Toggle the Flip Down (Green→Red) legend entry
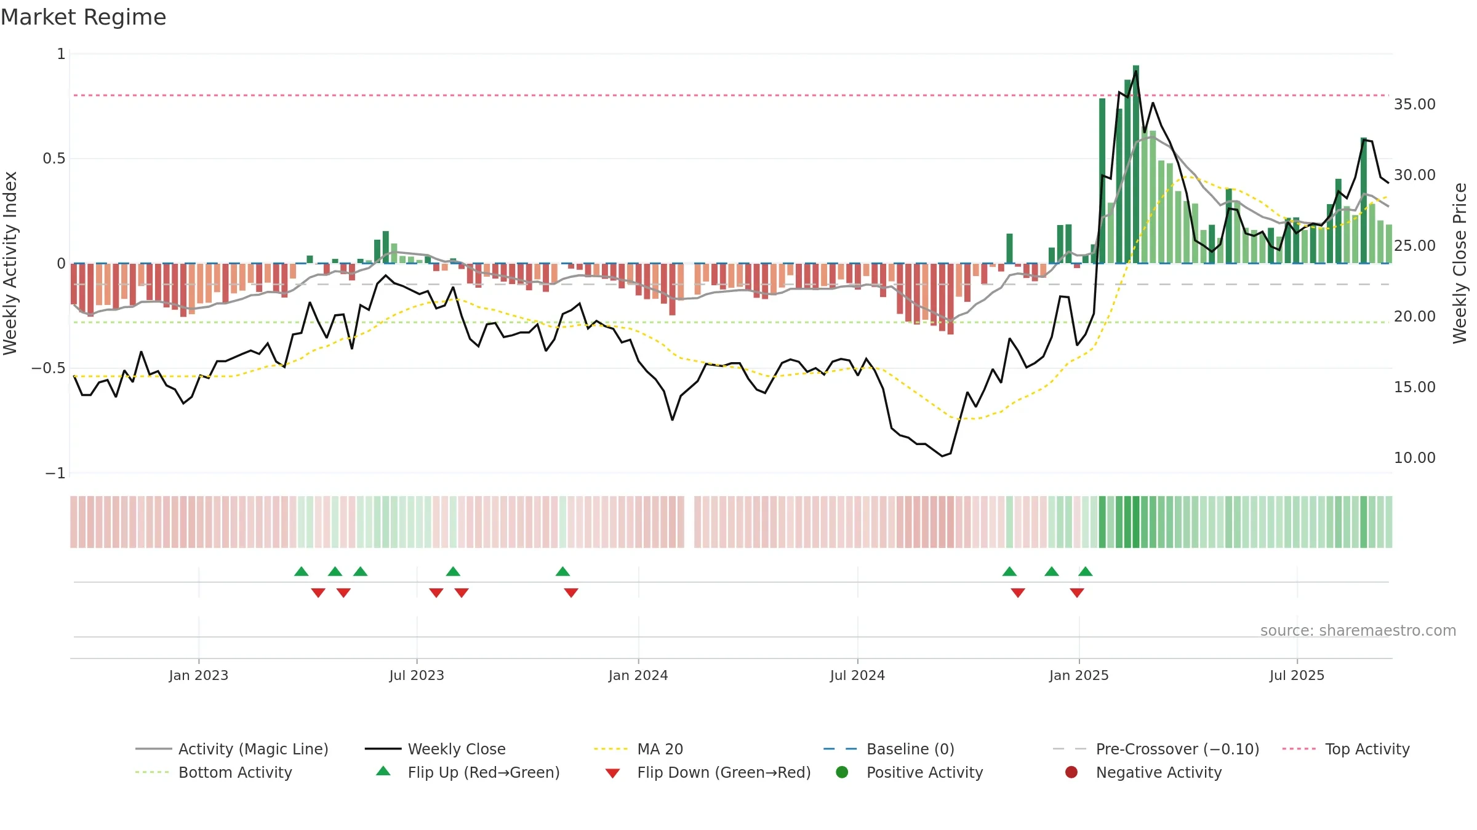 [708, 772]
